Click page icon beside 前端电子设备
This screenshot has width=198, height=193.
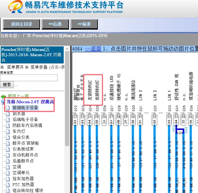click(8, 108)
